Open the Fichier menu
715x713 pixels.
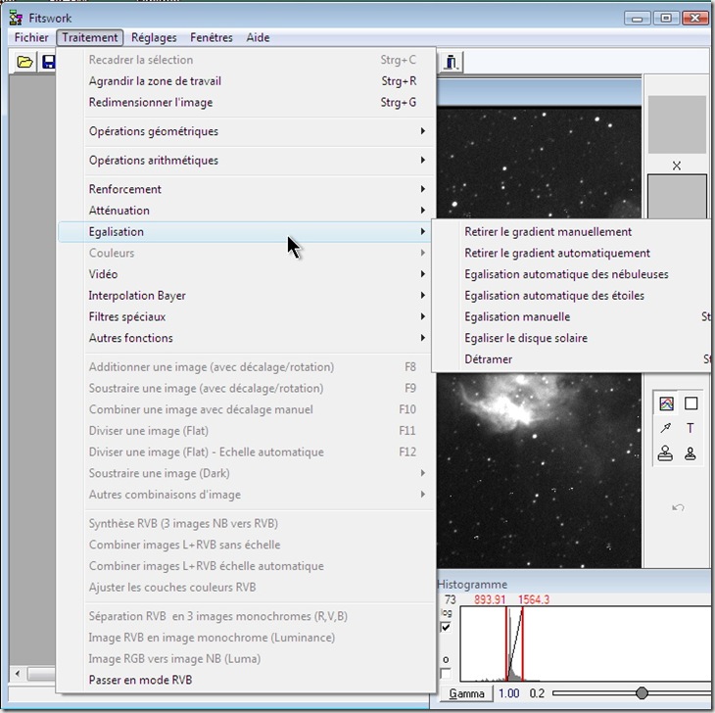tap(31, 37)
